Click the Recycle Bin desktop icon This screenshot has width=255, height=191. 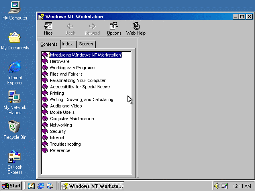[15, 130]
